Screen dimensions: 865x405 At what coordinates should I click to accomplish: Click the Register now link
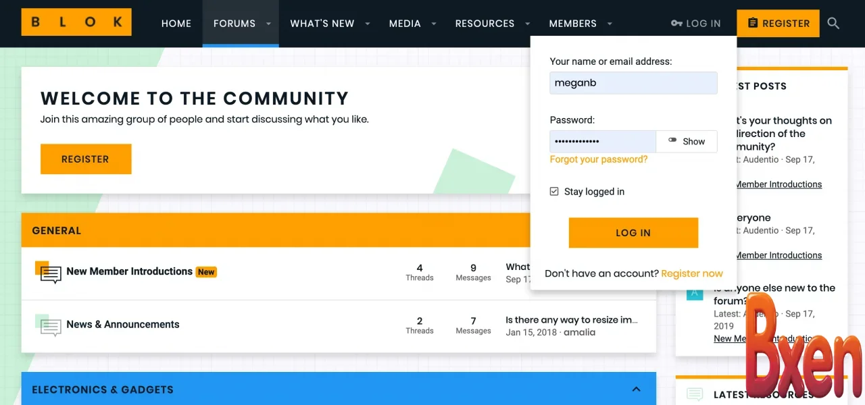pyautogui.click(x=691, y=273)
